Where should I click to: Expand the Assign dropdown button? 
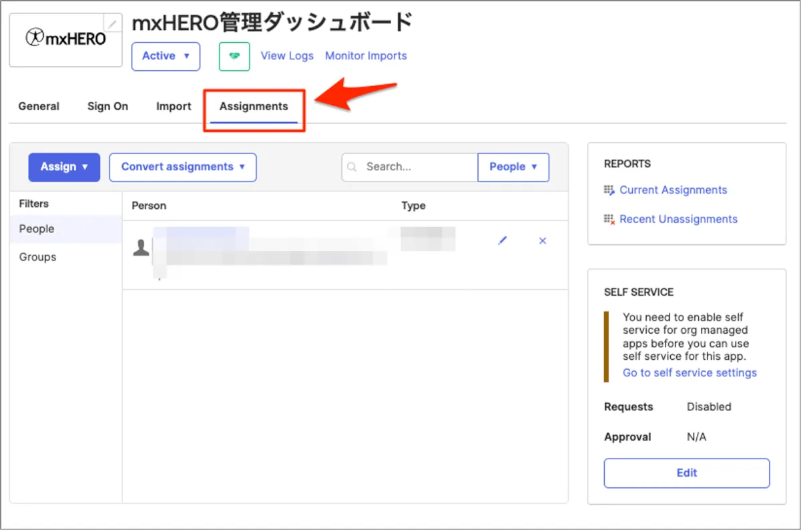click(64, 167)
